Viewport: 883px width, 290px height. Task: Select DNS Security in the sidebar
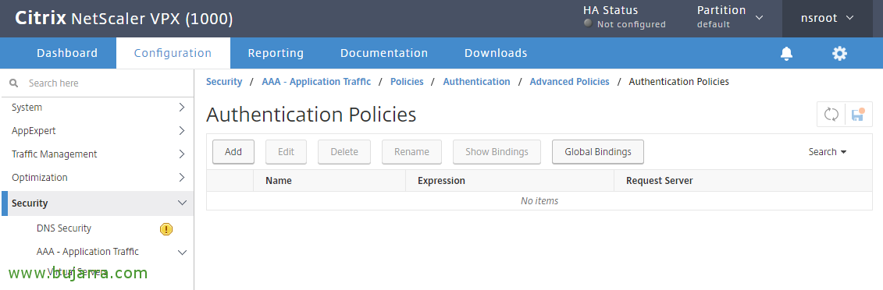point(64,228)
